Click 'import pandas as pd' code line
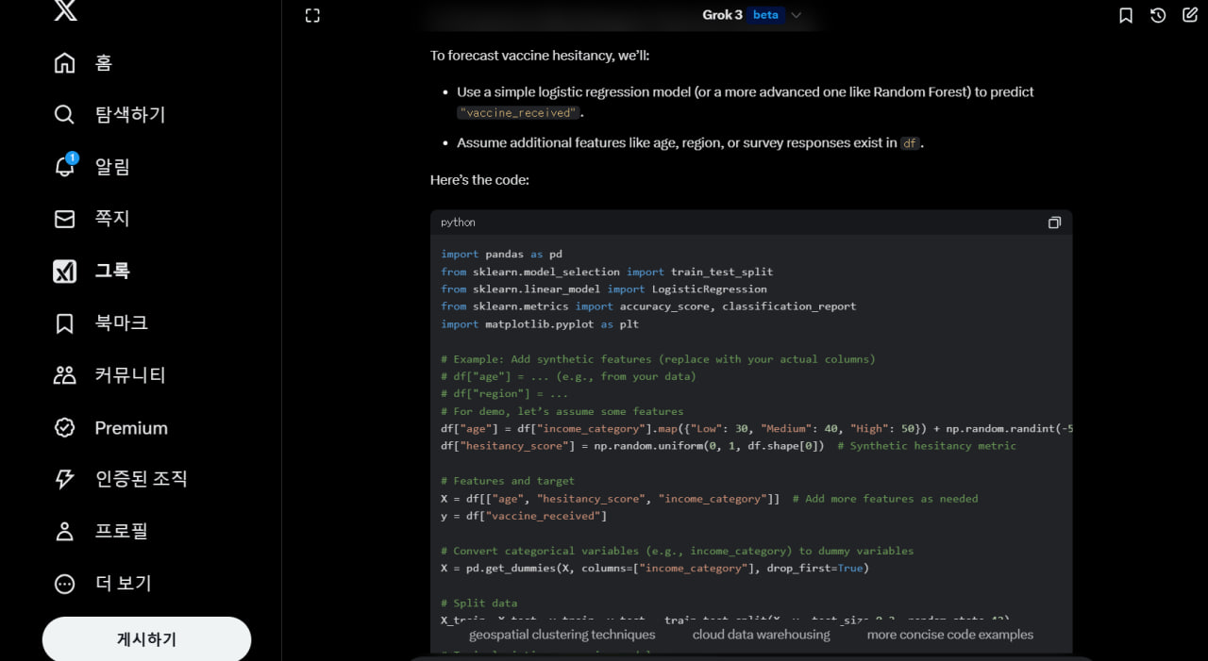 (501, 255)
